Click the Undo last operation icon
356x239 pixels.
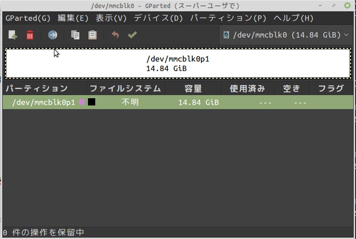[x=115, y=35]
